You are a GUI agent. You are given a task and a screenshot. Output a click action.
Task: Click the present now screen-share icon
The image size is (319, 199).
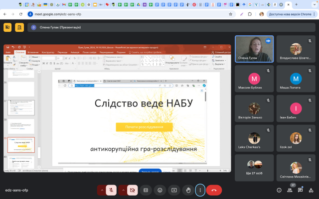pos(174,190)
